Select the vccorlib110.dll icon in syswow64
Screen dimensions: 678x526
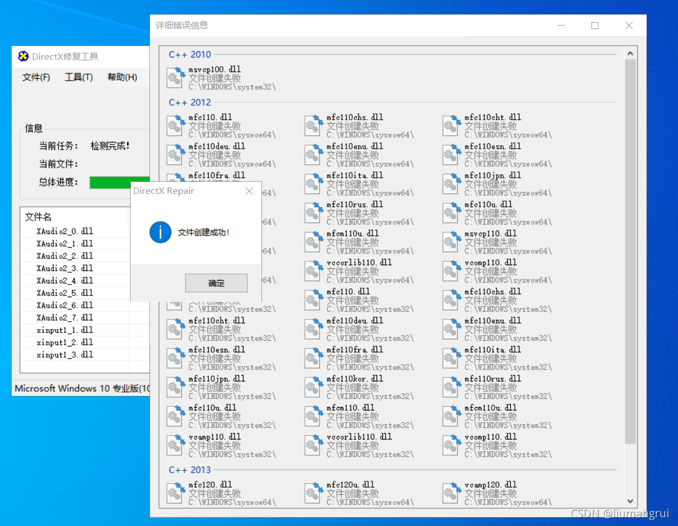tap(314, 271)
